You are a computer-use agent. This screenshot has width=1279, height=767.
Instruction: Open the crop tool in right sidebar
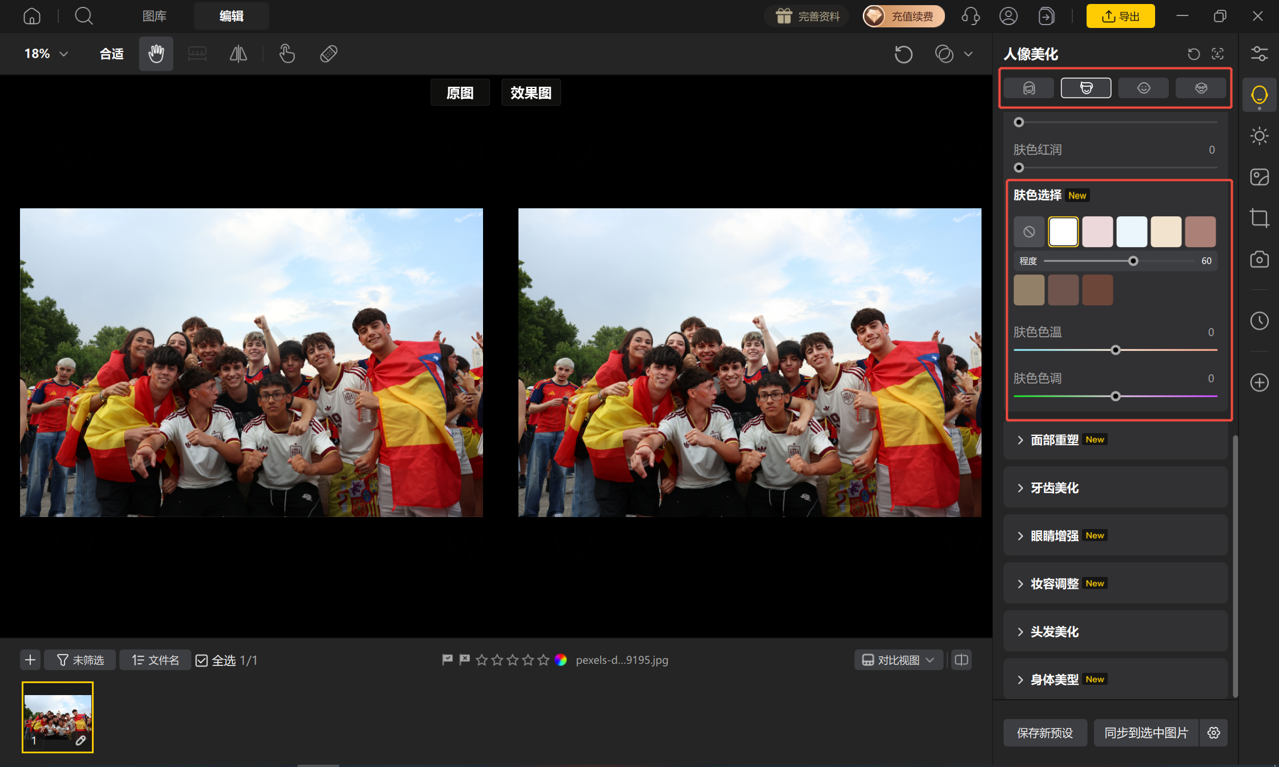(x=1259, y=218)
